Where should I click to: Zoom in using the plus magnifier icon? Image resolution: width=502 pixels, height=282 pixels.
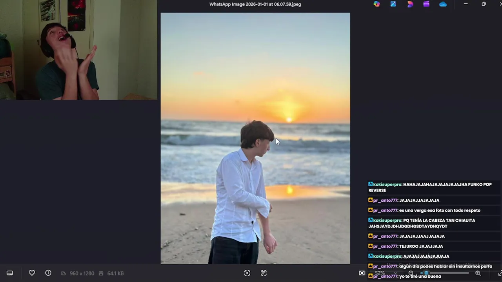pos(478,273)
